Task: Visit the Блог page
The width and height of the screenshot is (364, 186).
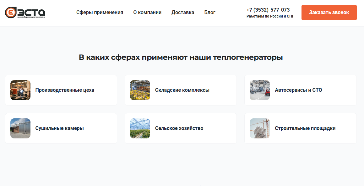Action: coord(210,13)
